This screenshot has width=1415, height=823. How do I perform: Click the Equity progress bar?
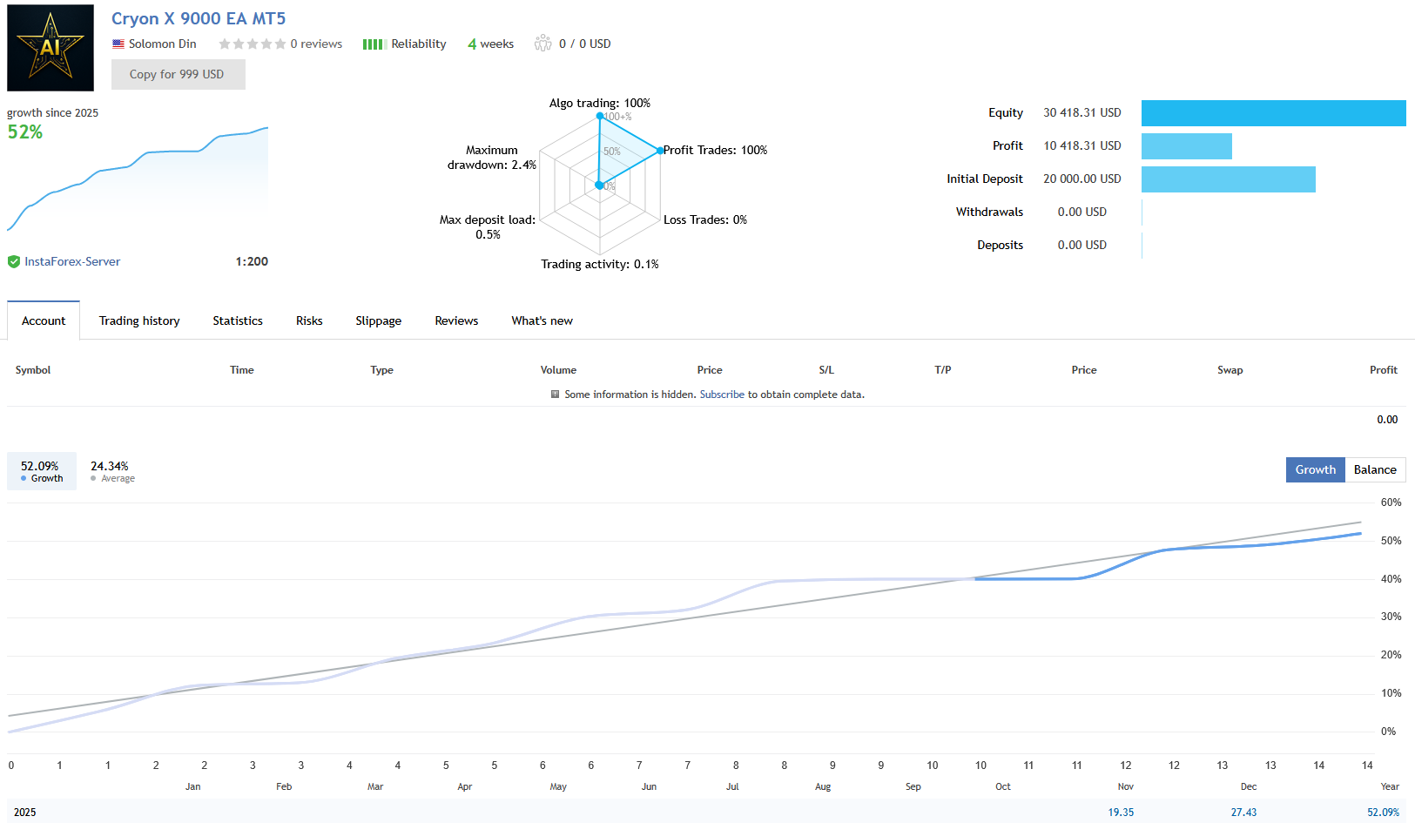1273,113
